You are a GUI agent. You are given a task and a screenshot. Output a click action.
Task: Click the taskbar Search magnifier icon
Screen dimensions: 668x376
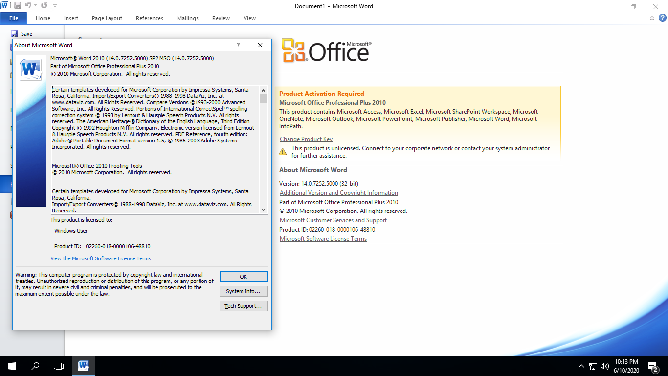click(35, 366)
